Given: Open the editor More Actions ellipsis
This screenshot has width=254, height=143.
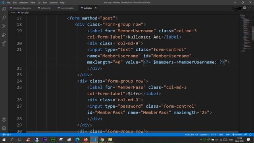Looking at the screenshot, I should click(x=250, y=8).
